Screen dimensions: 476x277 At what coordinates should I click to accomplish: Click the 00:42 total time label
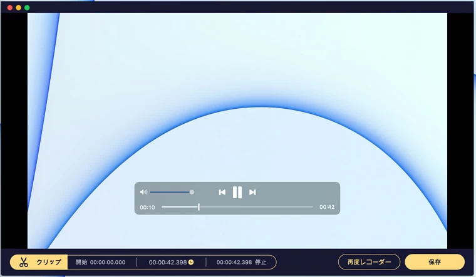pos(327,207)
